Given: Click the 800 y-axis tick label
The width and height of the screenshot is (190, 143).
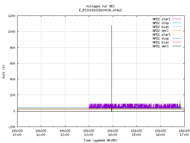Looking at the screenshot, I should pos(12,48).
